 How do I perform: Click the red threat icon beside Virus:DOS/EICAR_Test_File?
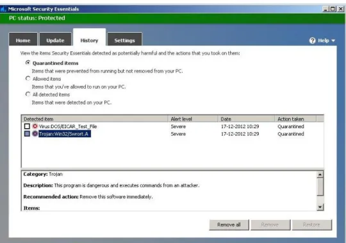(35, 126)
